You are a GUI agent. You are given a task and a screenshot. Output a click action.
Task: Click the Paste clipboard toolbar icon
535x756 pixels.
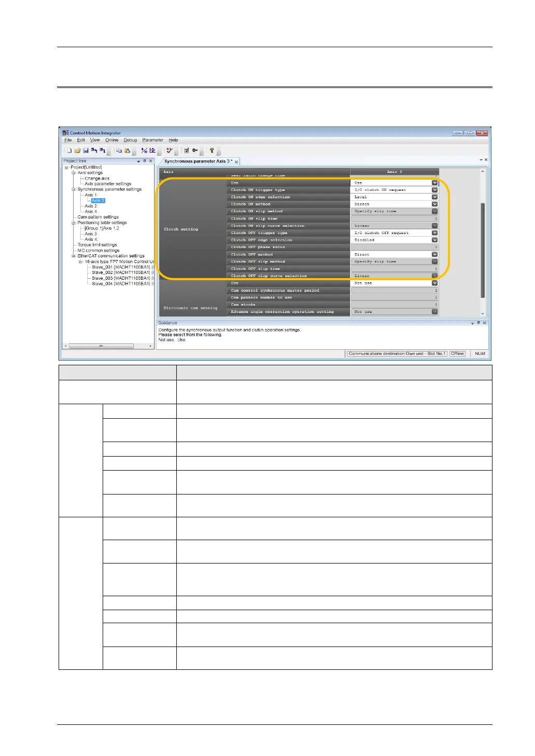[x=127, y=150]
